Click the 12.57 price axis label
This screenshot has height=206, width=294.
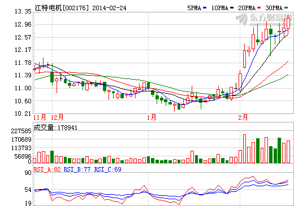(23, 37)
